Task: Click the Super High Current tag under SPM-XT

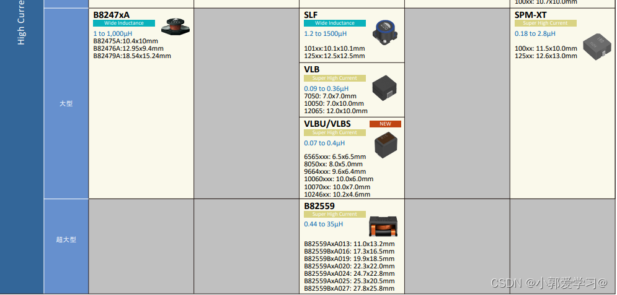Action: [x=546, y=23]
